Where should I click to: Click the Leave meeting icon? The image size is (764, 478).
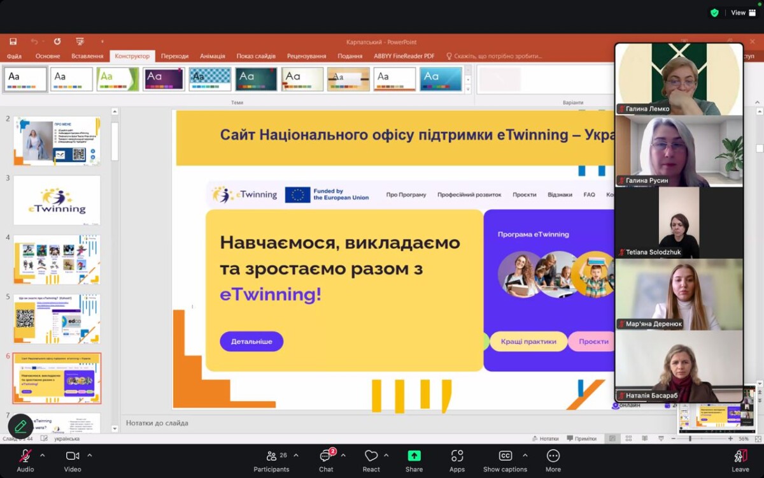click(740, 456)
